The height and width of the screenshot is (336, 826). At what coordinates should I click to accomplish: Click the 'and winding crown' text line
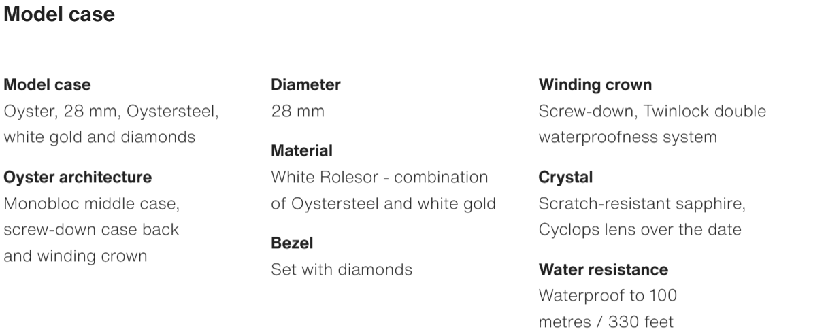(x=76, y=256)
